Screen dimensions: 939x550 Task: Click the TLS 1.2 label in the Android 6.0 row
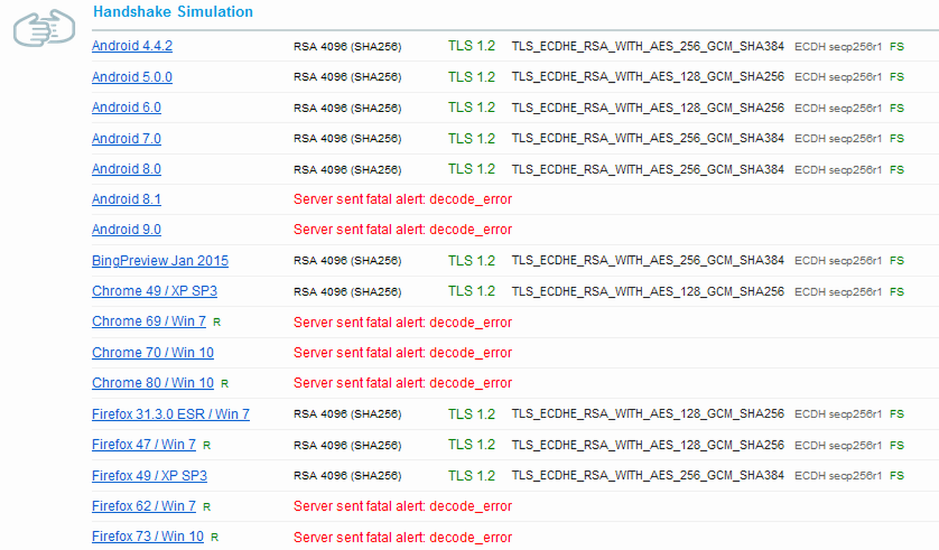(x=471, y=108)
